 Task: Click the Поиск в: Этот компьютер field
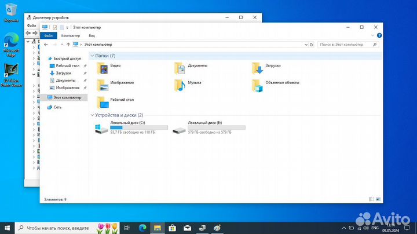tap(348, 45)
